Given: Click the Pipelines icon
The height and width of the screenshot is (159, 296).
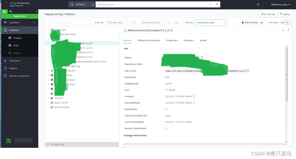Looking at the screenshot, I should click(x=5, y=68).
